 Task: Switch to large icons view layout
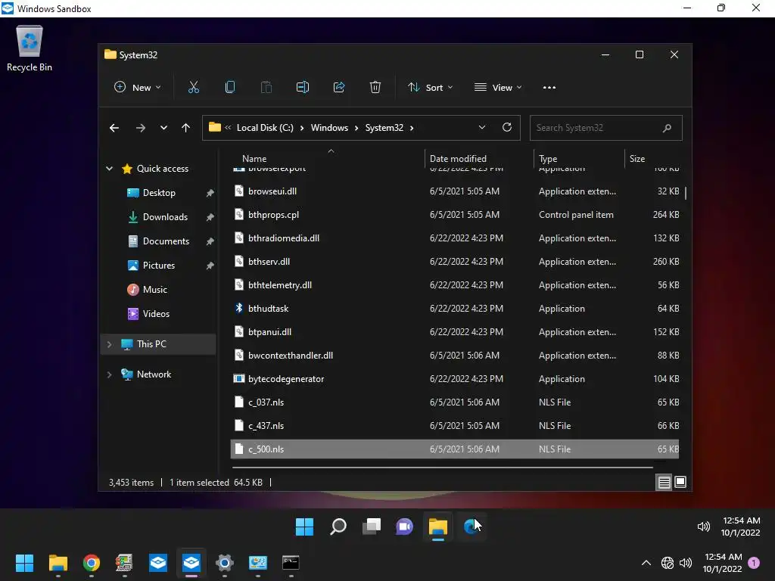click(x=680, y=482)
